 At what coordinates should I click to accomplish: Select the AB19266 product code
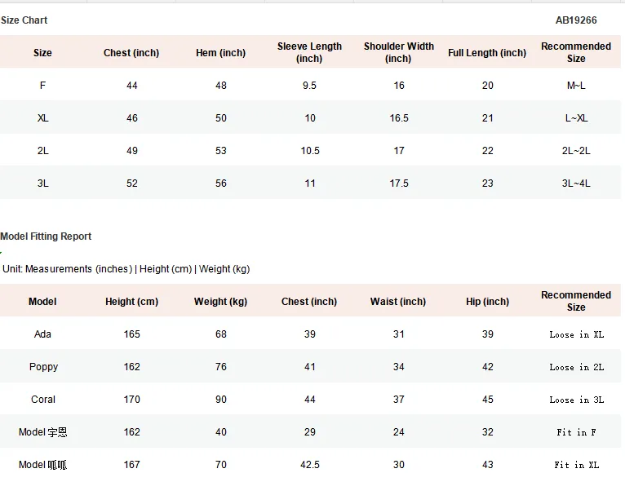pyautogui.click(x=576, y=20)
